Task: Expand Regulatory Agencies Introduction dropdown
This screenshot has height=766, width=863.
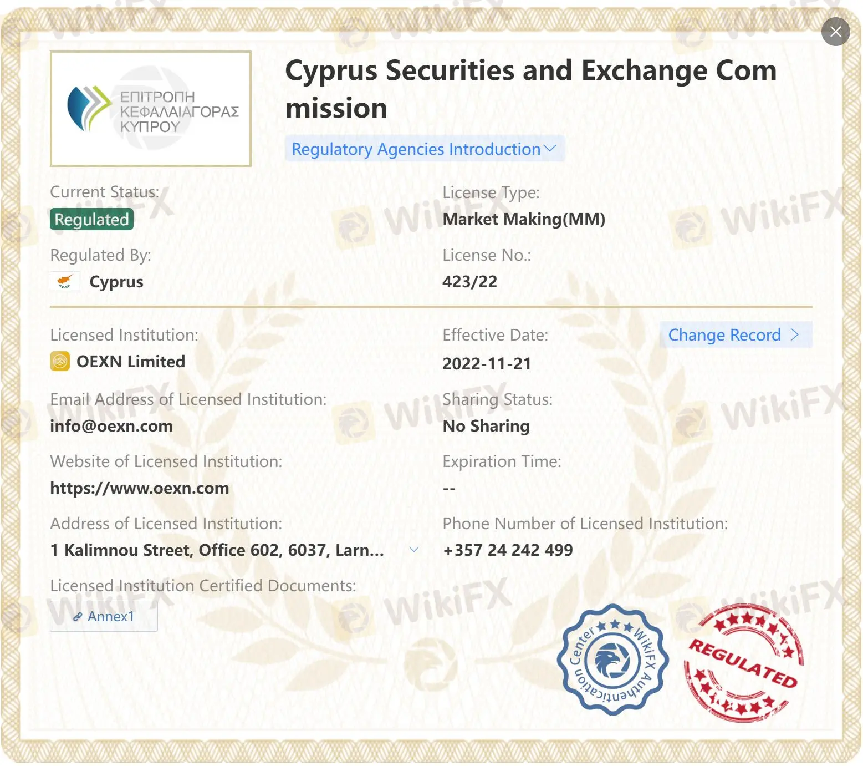Action: pos(425,149)
